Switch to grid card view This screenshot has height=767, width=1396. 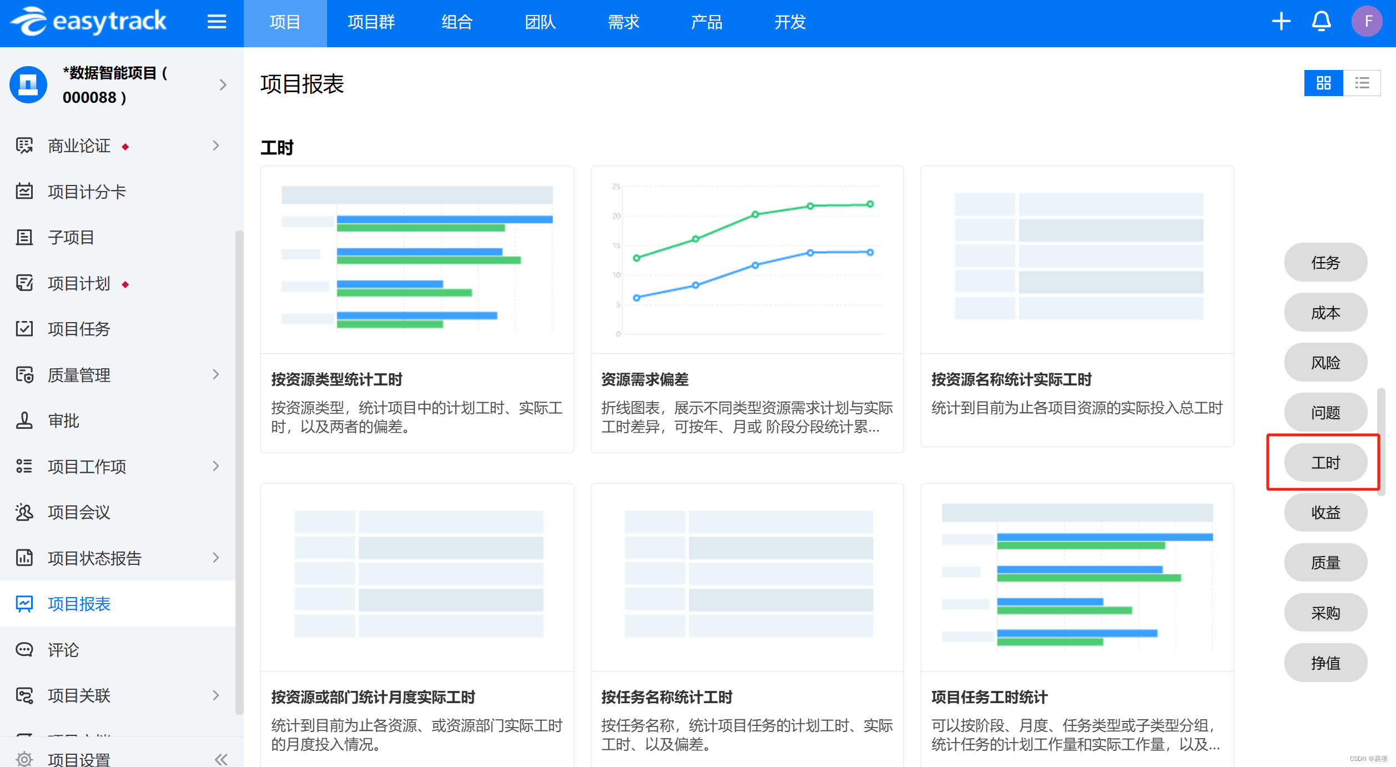pyautogui.click(x=1324, y=83)
